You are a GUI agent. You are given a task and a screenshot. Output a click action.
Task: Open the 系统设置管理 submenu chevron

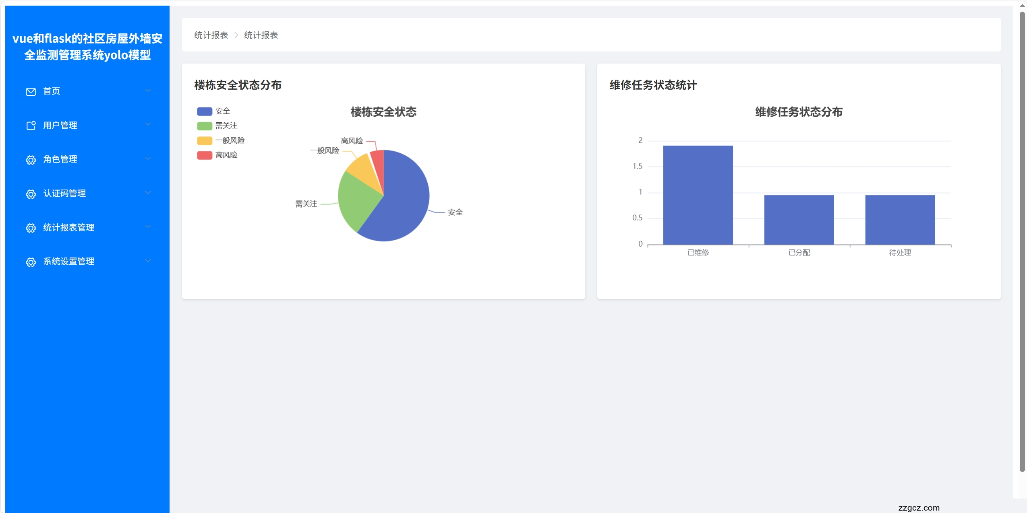148,261
